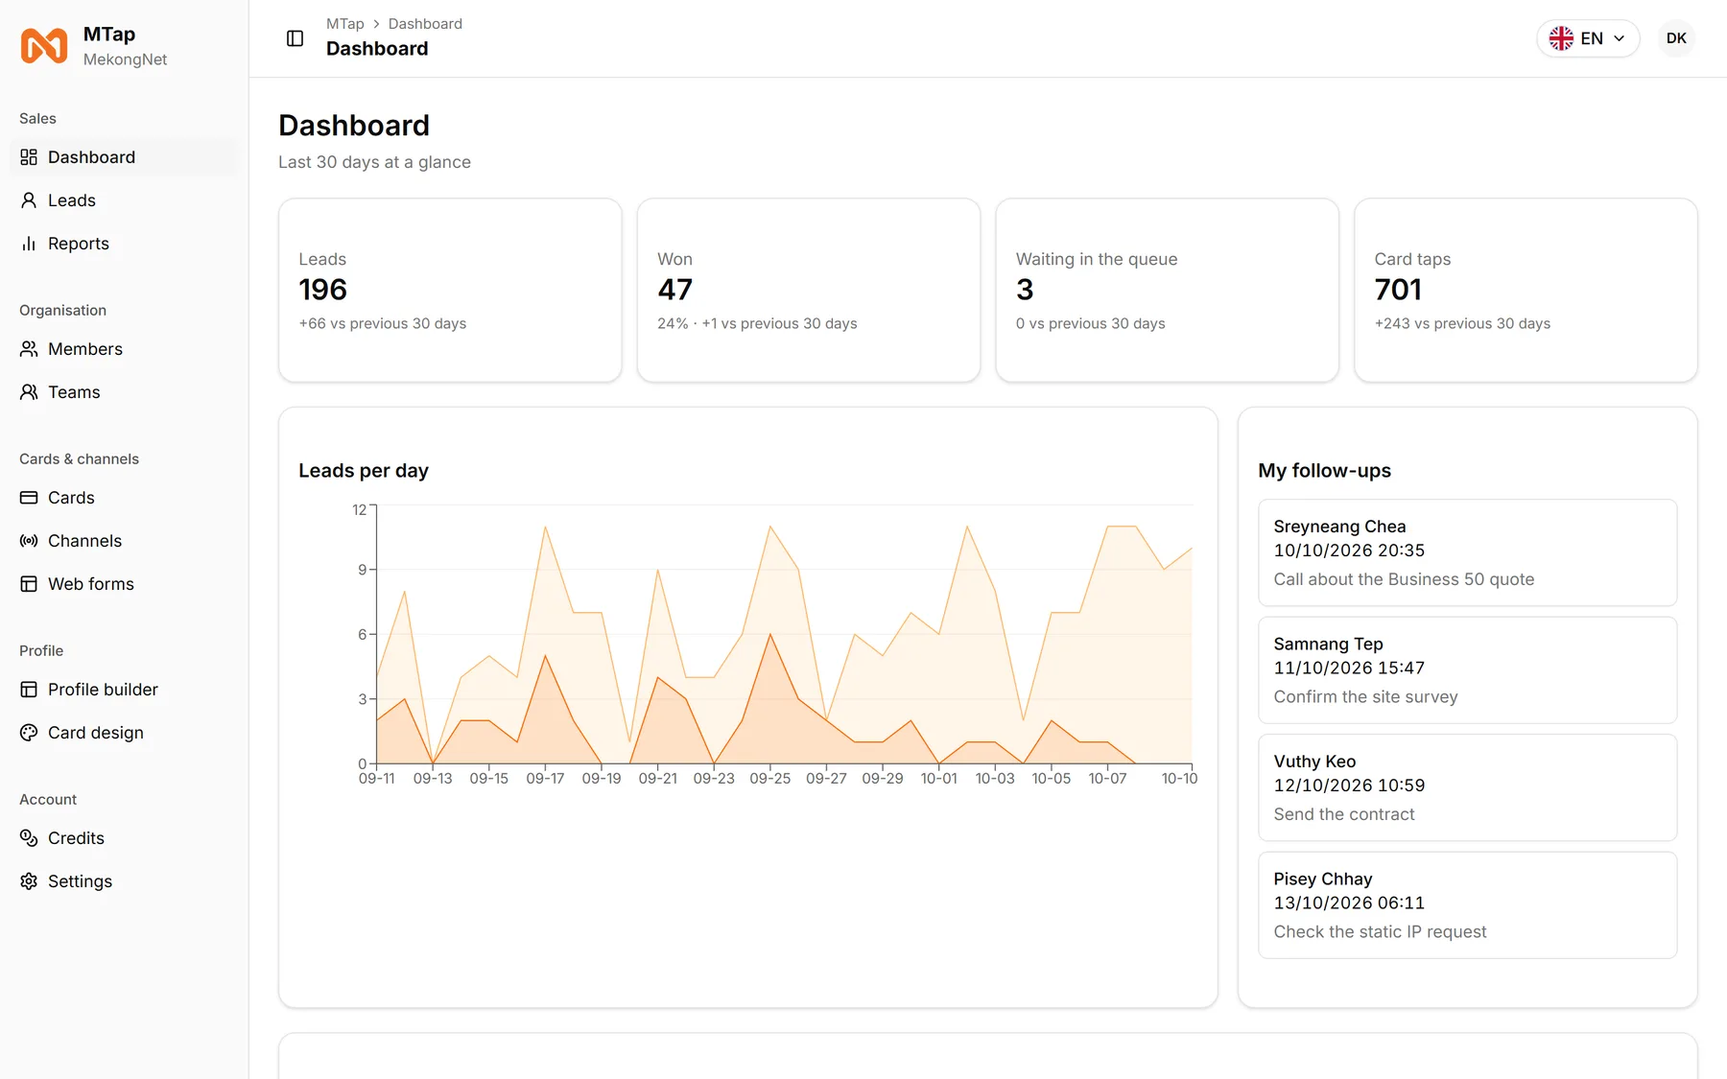
Task: Click the Credits coins icon
Action: coord(29,838)
